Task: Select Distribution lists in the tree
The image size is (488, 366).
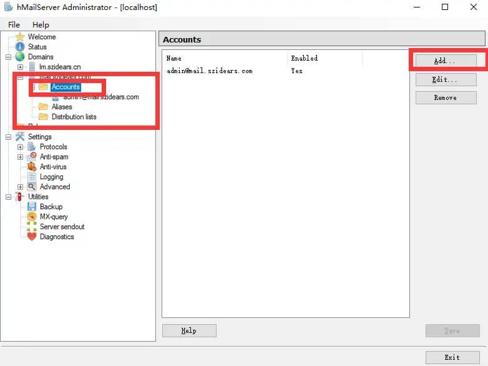Action: click(74, 117)
